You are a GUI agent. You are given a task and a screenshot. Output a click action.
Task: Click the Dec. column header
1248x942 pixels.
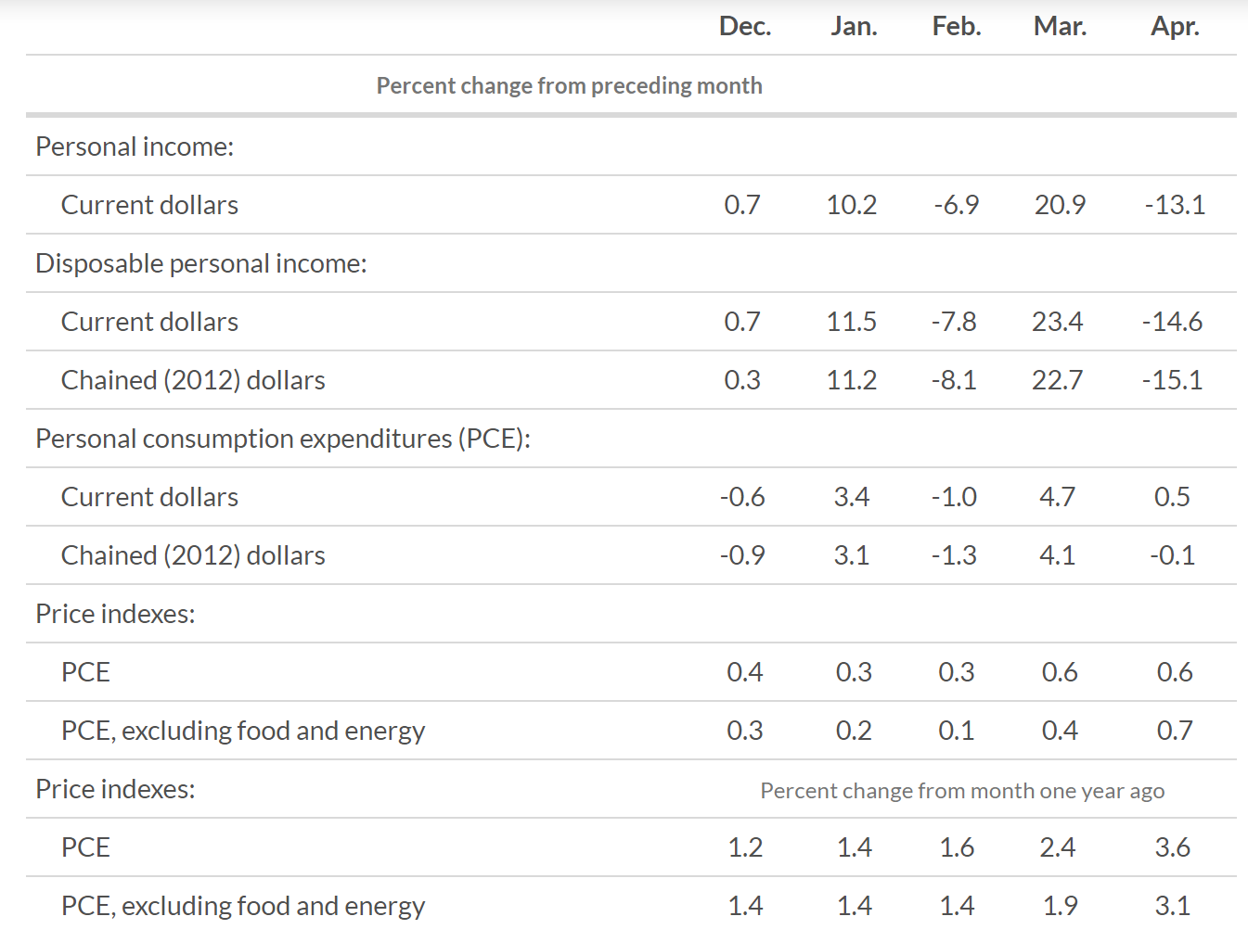coord(745,26)
